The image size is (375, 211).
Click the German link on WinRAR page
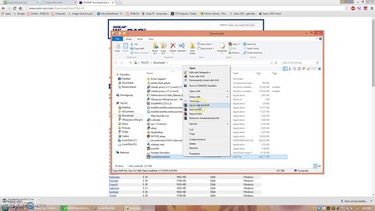(114, 192)
